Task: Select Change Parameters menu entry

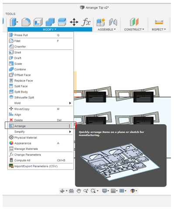Action: click(x=41, y=155)
